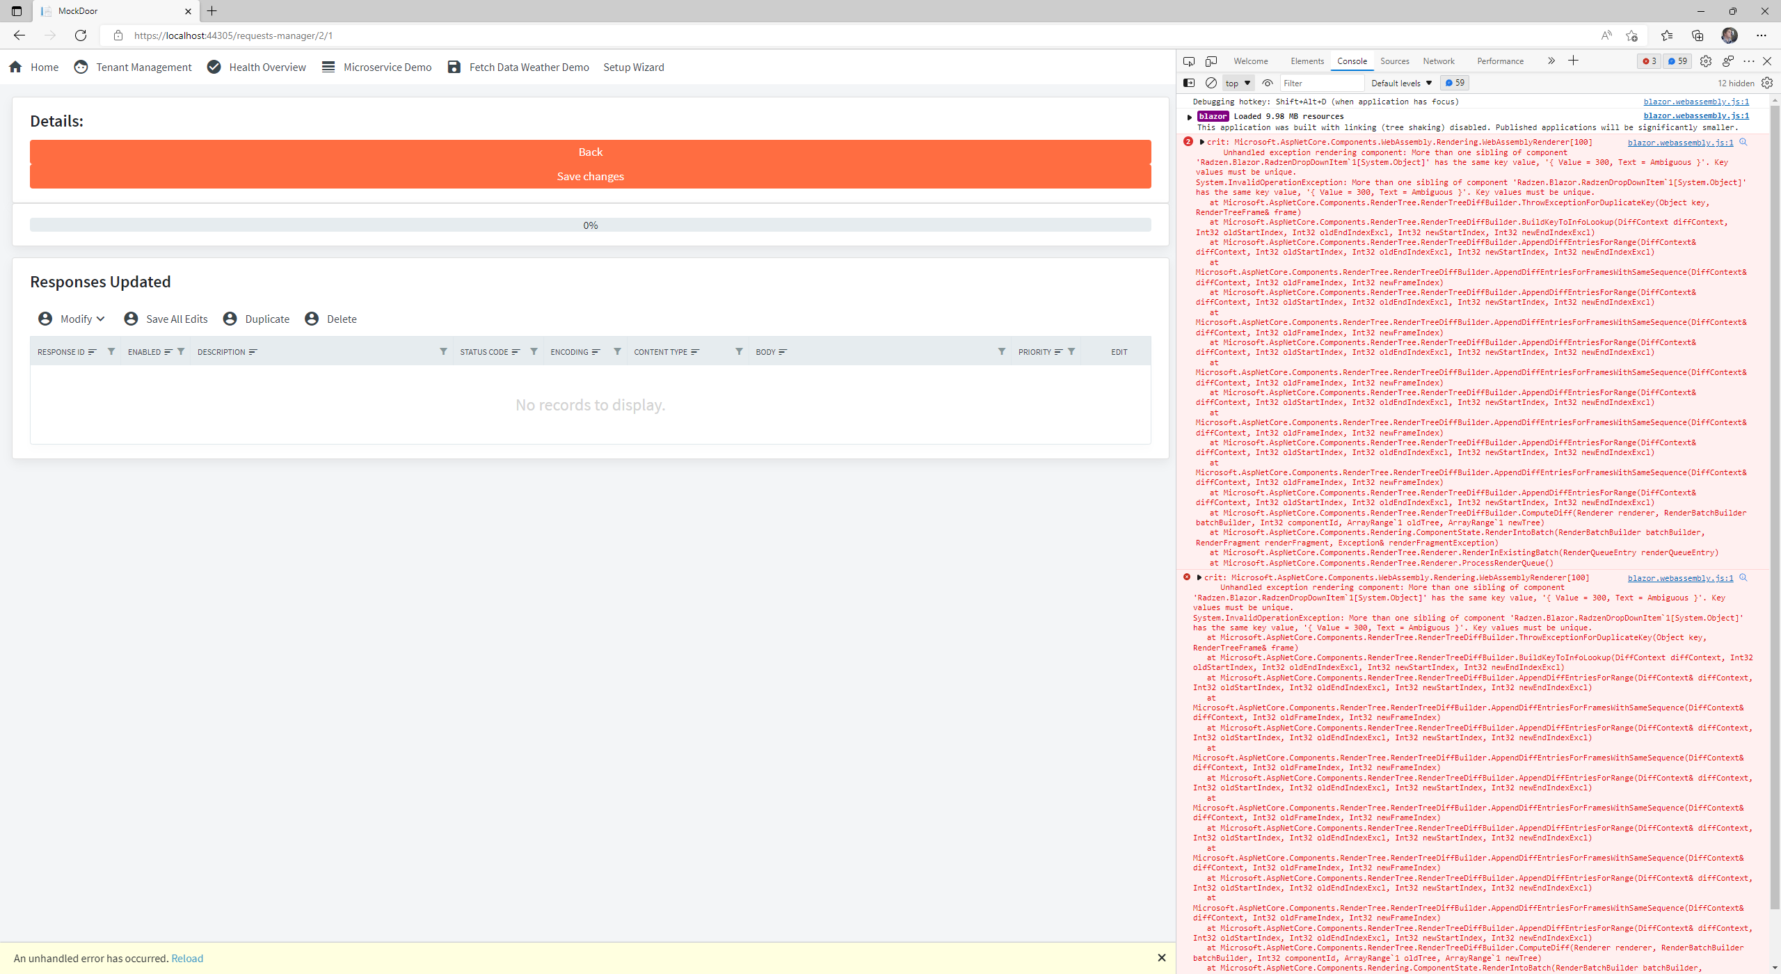Filter the Response ID column
The width and height of the screenshot is (1781, 974).
111,351
